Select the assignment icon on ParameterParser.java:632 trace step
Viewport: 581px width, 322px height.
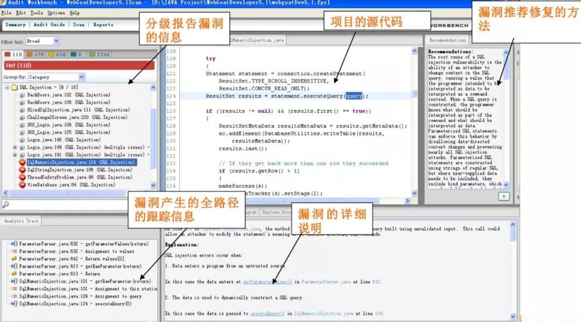(x=15, y=251)
